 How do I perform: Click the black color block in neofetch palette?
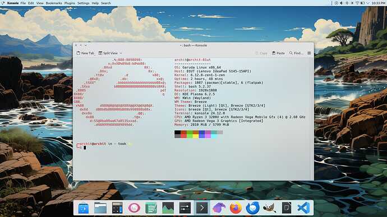coord(177,133)
